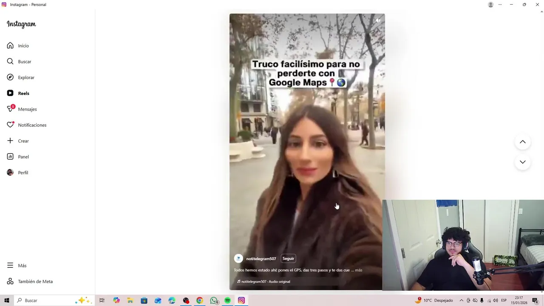Click the microphone tray icon
Image resolution: width=544 pixels, height=306 pixels.
coord(482,300)
